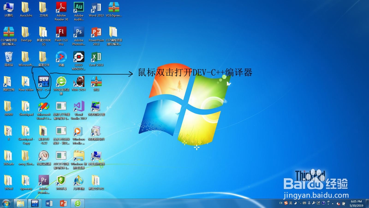Select the folder named 8

coord(9,133)
